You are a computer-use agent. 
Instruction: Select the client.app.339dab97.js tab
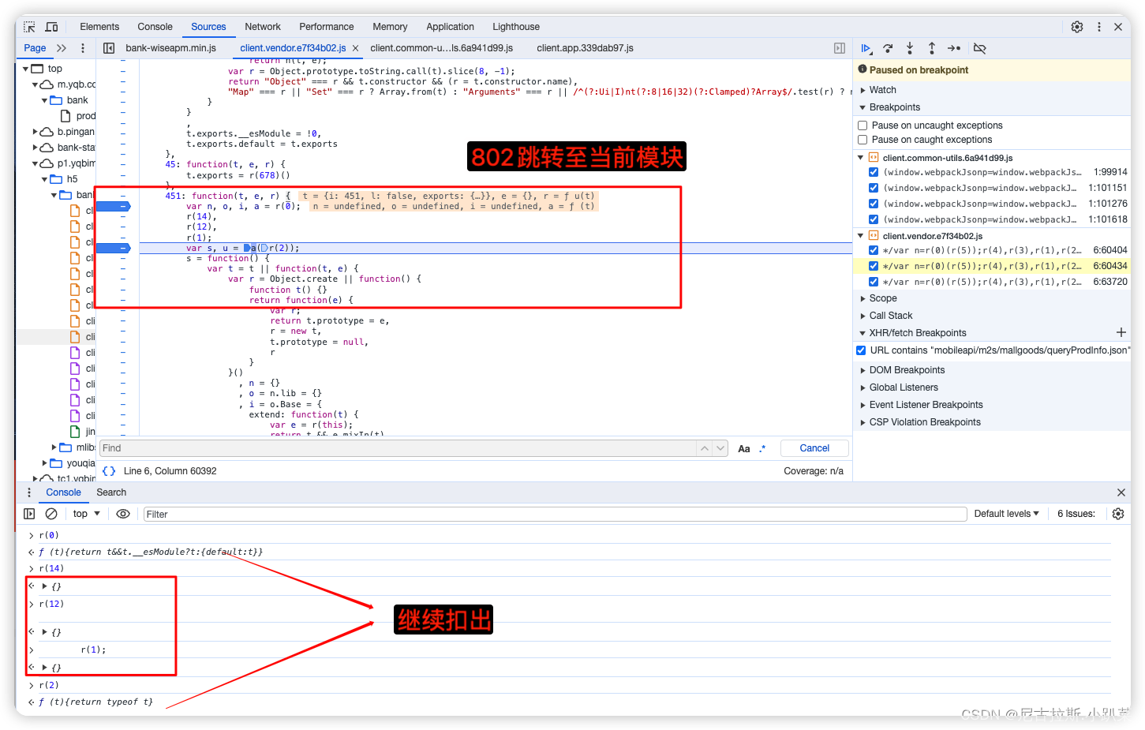click(x=586, y=47)
